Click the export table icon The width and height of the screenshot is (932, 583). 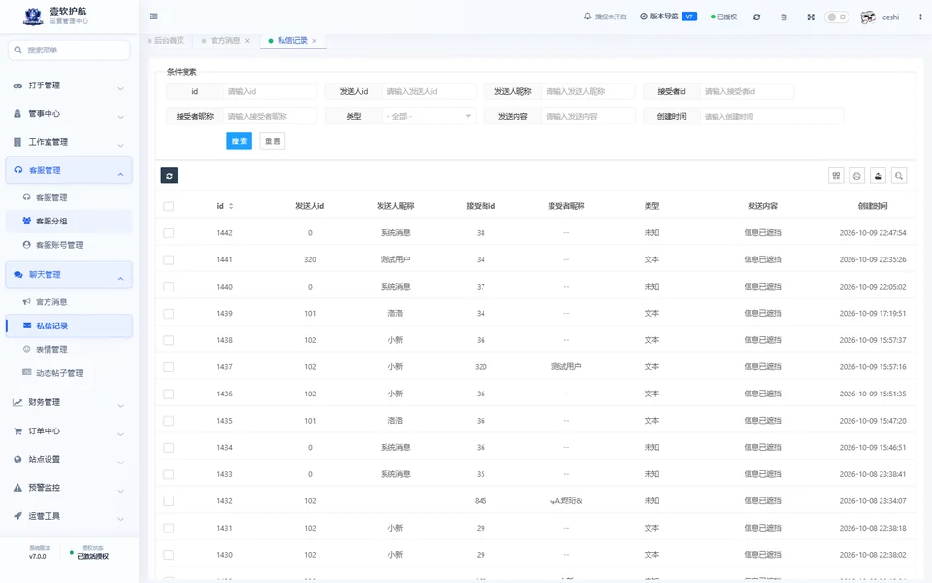(878, 176)
